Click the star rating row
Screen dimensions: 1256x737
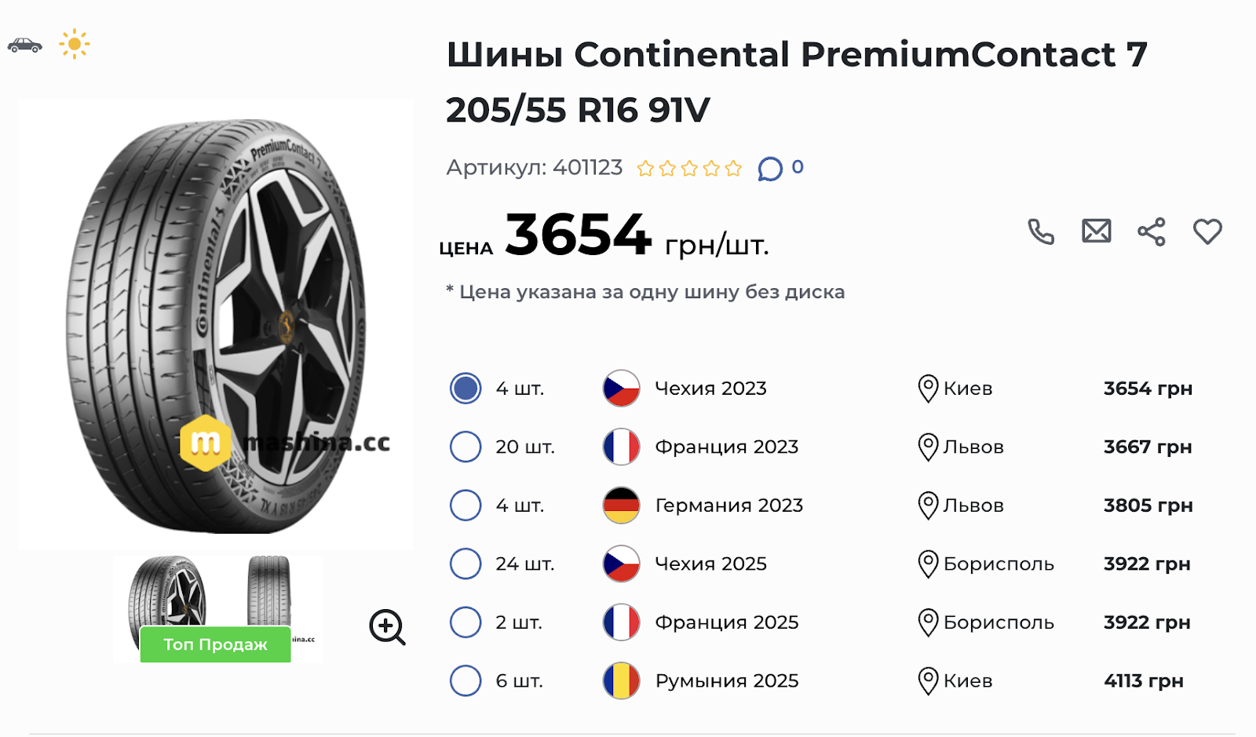point(689,169)
